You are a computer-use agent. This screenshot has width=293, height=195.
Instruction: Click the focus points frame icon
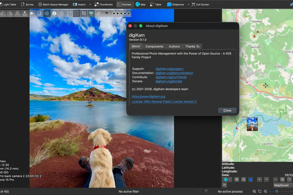point(69,13)
